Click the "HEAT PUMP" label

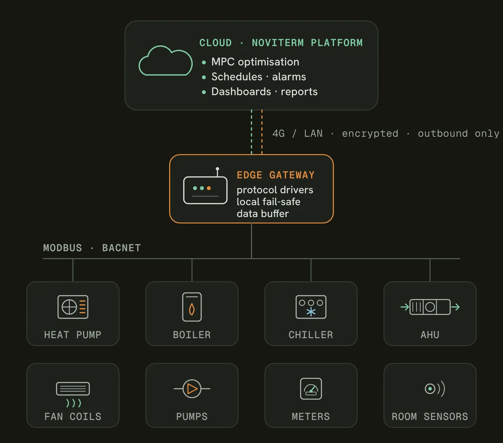pos(73,335)
